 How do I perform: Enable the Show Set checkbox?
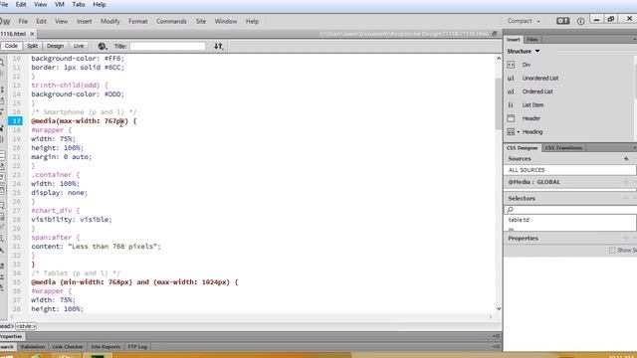tap(612, 251)
